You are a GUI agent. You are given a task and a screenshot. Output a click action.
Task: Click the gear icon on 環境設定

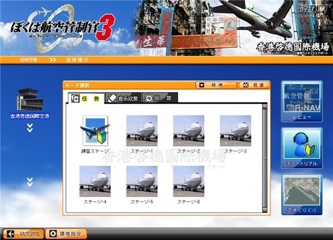[53, 234]
